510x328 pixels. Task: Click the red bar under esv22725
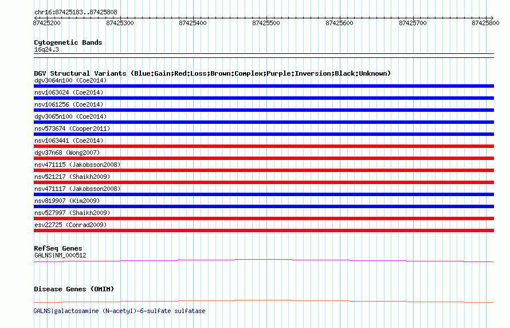point(264,231)
